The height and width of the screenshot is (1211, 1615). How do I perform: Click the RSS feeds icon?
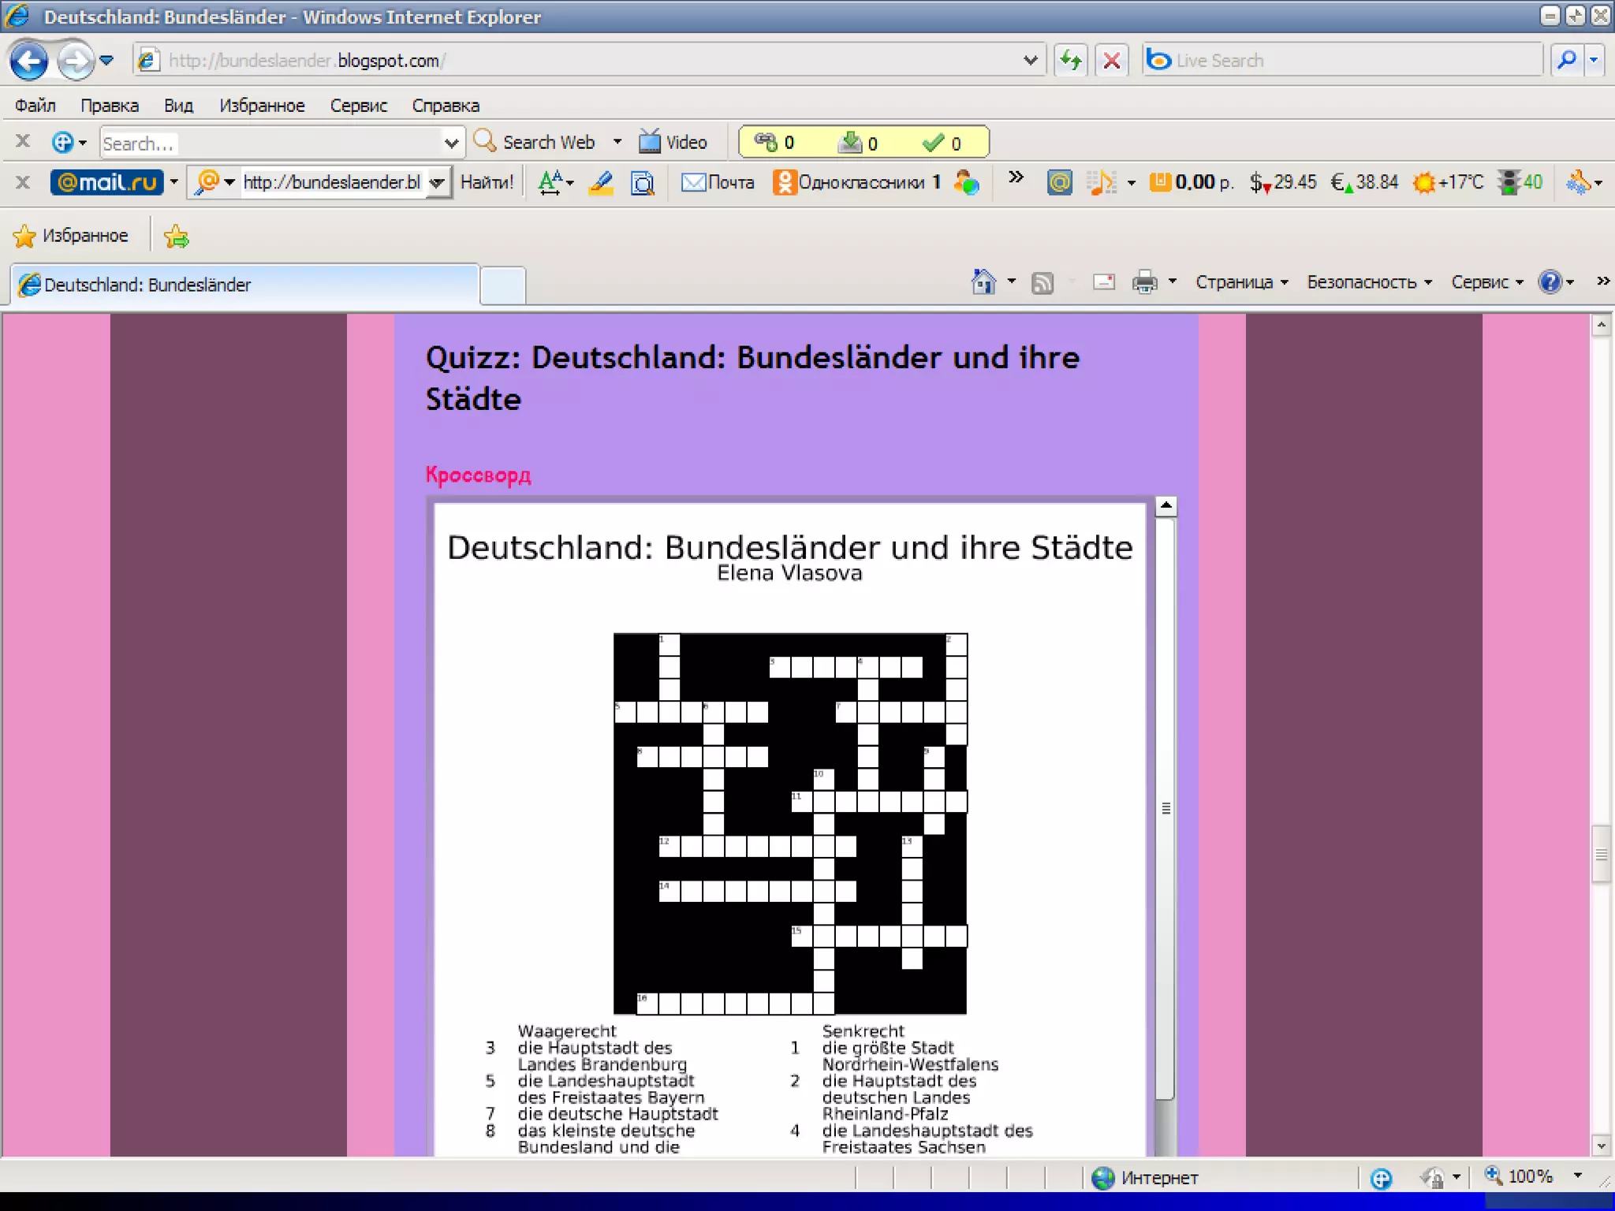tap(1042, 282)
